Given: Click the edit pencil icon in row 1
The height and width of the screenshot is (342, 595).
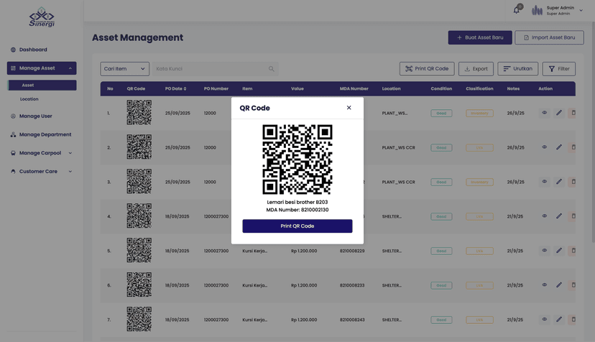Looking at the screenshot, I should [559, 113].
